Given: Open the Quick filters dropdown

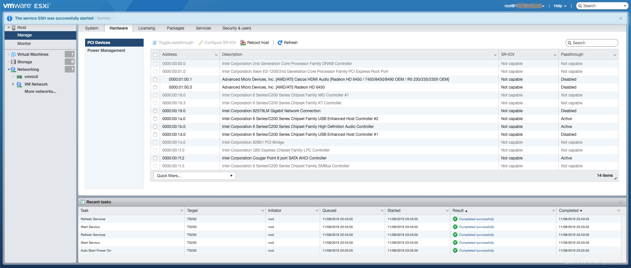Looking at the screenshot, I should coord(195,176).
